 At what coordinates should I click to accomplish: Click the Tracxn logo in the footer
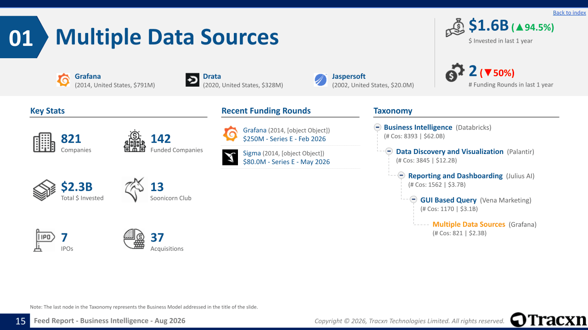(548, 320)
